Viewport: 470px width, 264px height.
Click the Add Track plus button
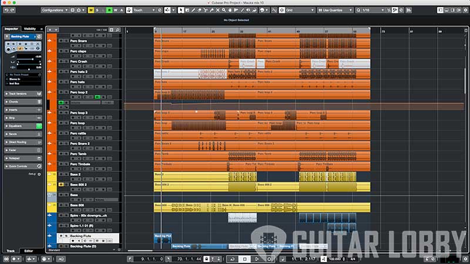(x=50, y=30)
